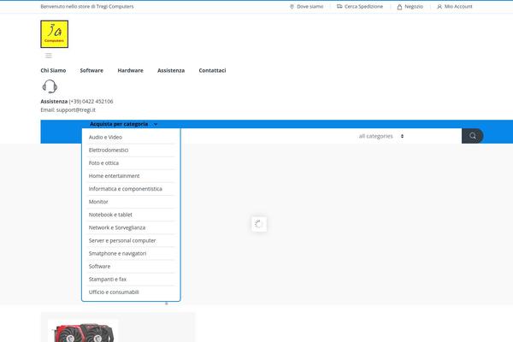Click the Dove siamo location pin icon
Viewport: 513px width, 342px height.
coord(292,7)
